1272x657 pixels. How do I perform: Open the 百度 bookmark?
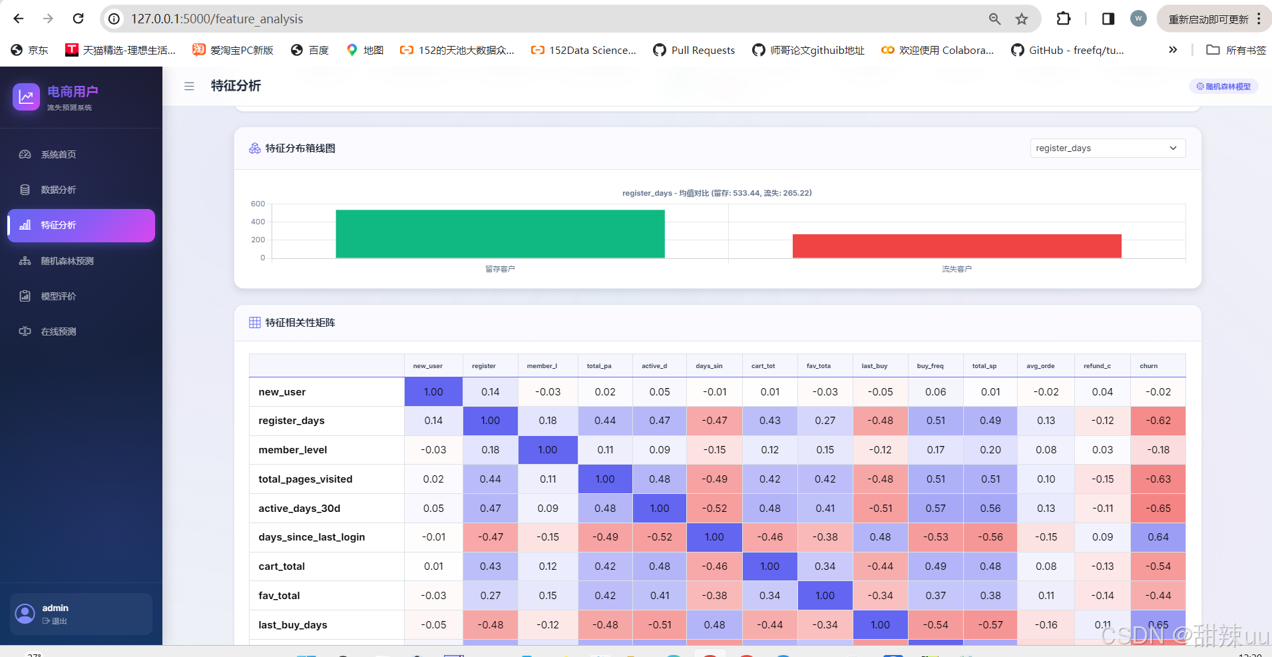(x=310, y=50)
